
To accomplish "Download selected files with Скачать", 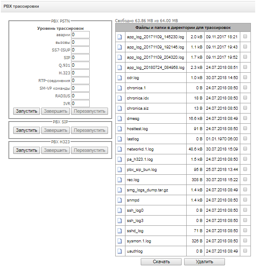I will click(161, 262).
